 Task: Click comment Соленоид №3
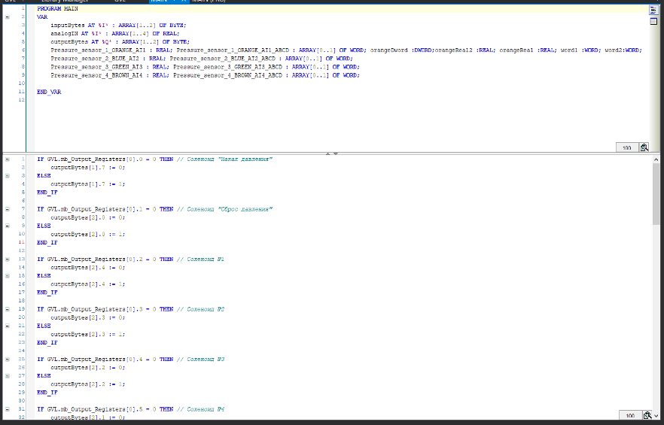coord(200,359)
